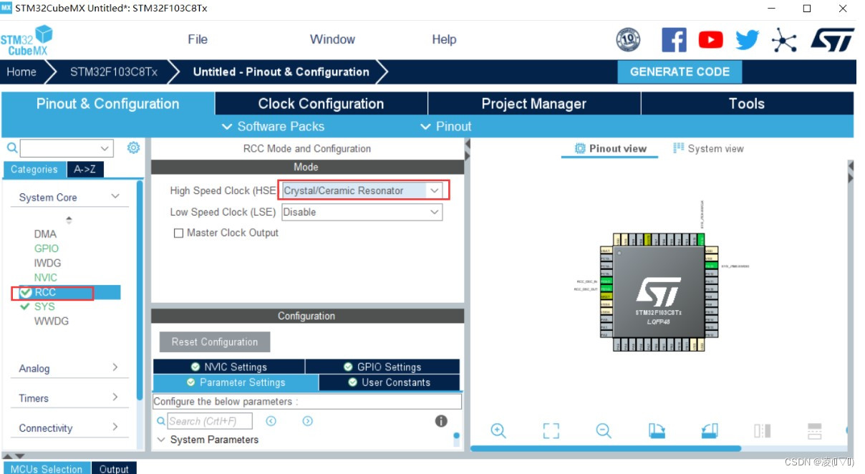
Task: Open the Output bottom tab
Action: click(x=114, y=469)
